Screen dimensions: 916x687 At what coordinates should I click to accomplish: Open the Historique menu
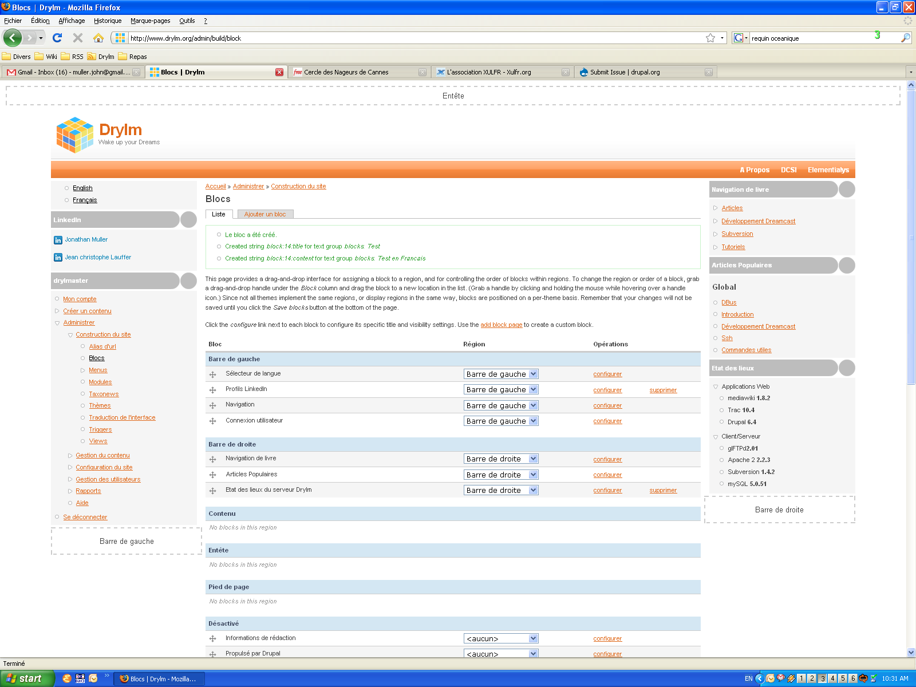point(108,21)
